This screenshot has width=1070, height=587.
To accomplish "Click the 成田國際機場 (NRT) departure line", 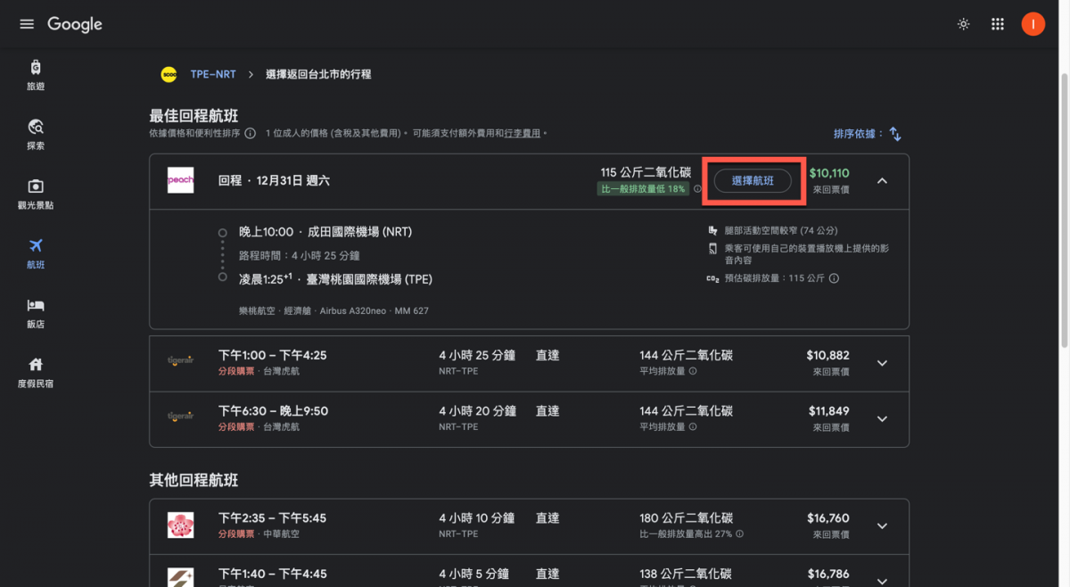I will [325, 232].
